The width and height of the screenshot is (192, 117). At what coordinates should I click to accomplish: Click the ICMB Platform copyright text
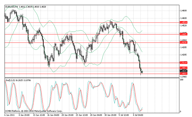click(34, 111)
